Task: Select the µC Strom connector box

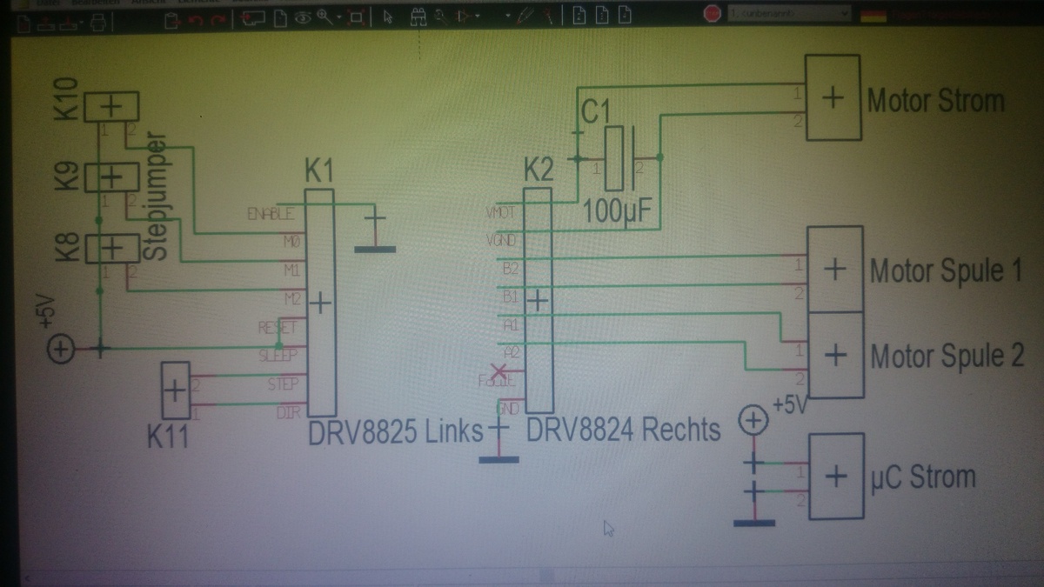Action: click(835, 477)
